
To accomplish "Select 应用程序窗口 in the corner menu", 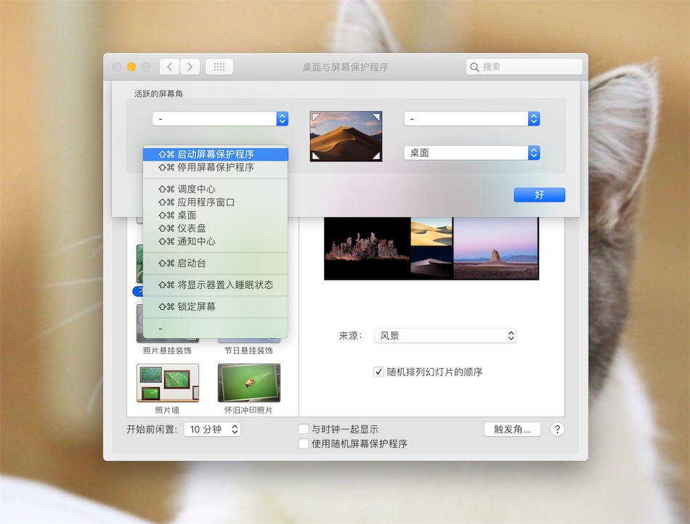I will tap(216, 202).
